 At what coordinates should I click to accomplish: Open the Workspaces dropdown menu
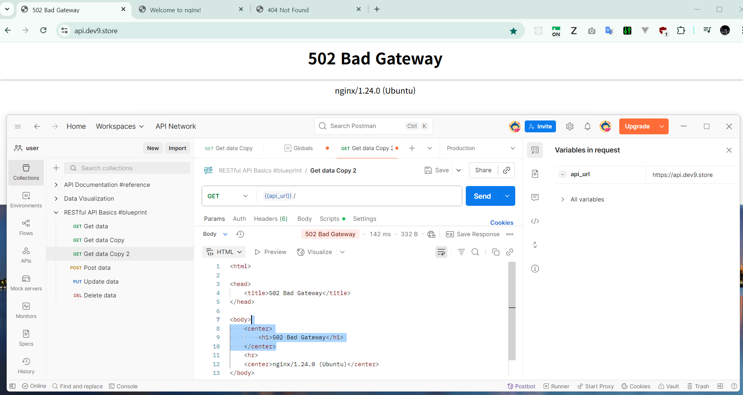point(120,126)
